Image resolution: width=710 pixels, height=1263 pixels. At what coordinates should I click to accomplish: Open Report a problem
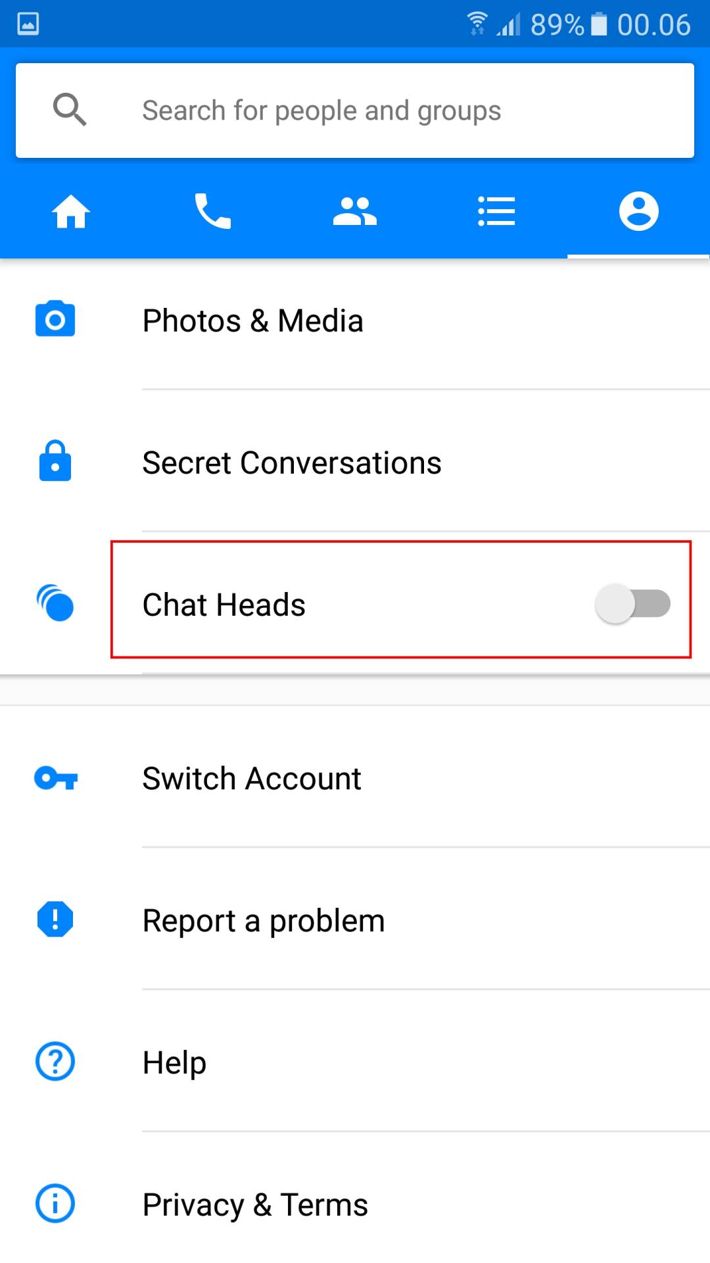pos(355,920)
